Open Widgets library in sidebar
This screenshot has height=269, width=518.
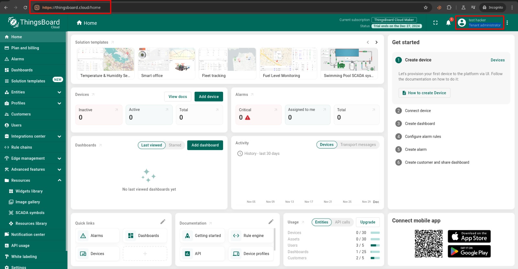point(33,191)
